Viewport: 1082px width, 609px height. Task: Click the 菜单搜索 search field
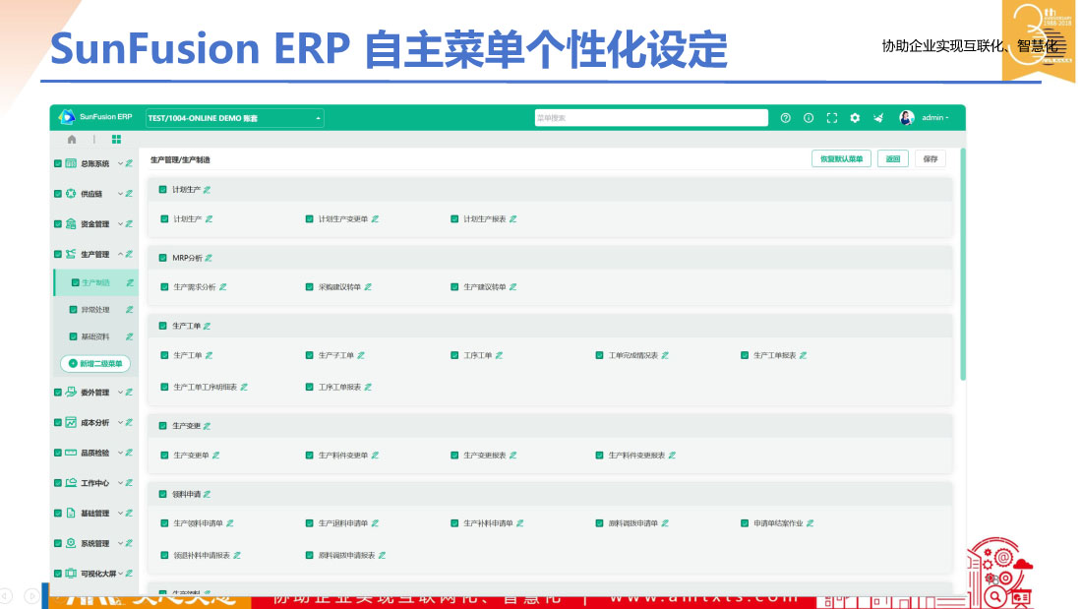(650, 118)
